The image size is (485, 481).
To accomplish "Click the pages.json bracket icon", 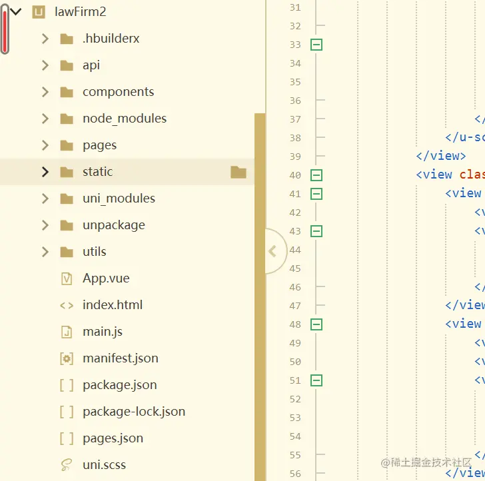I will [67, 439].
